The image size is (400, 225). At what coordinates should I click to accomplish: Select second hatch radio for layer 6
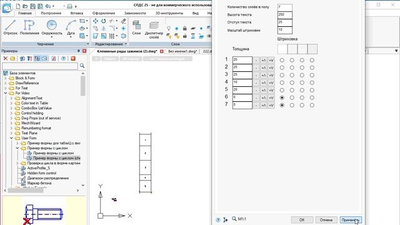pyautogui.click(x=292, y=97)
